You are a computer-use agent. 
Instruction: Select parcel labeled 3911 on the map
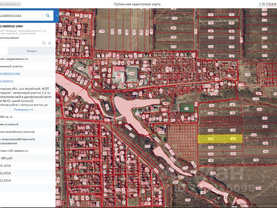pos(193,172)
